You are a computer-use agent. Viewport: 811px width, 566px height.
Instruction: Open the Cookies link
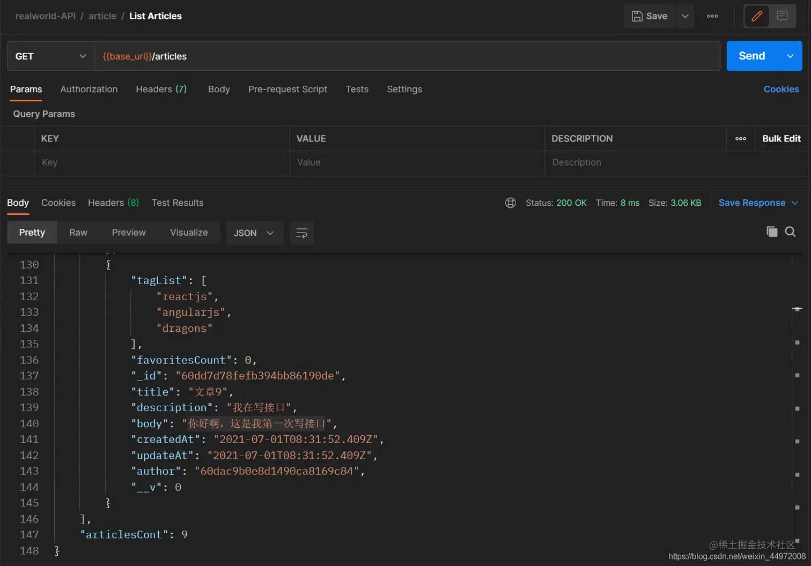[x=781, y=89]
